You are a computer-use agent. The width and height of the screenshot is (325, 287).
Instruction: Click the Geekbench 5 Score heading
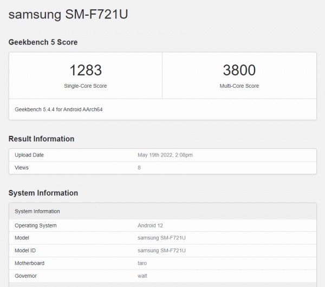(43, 42)
